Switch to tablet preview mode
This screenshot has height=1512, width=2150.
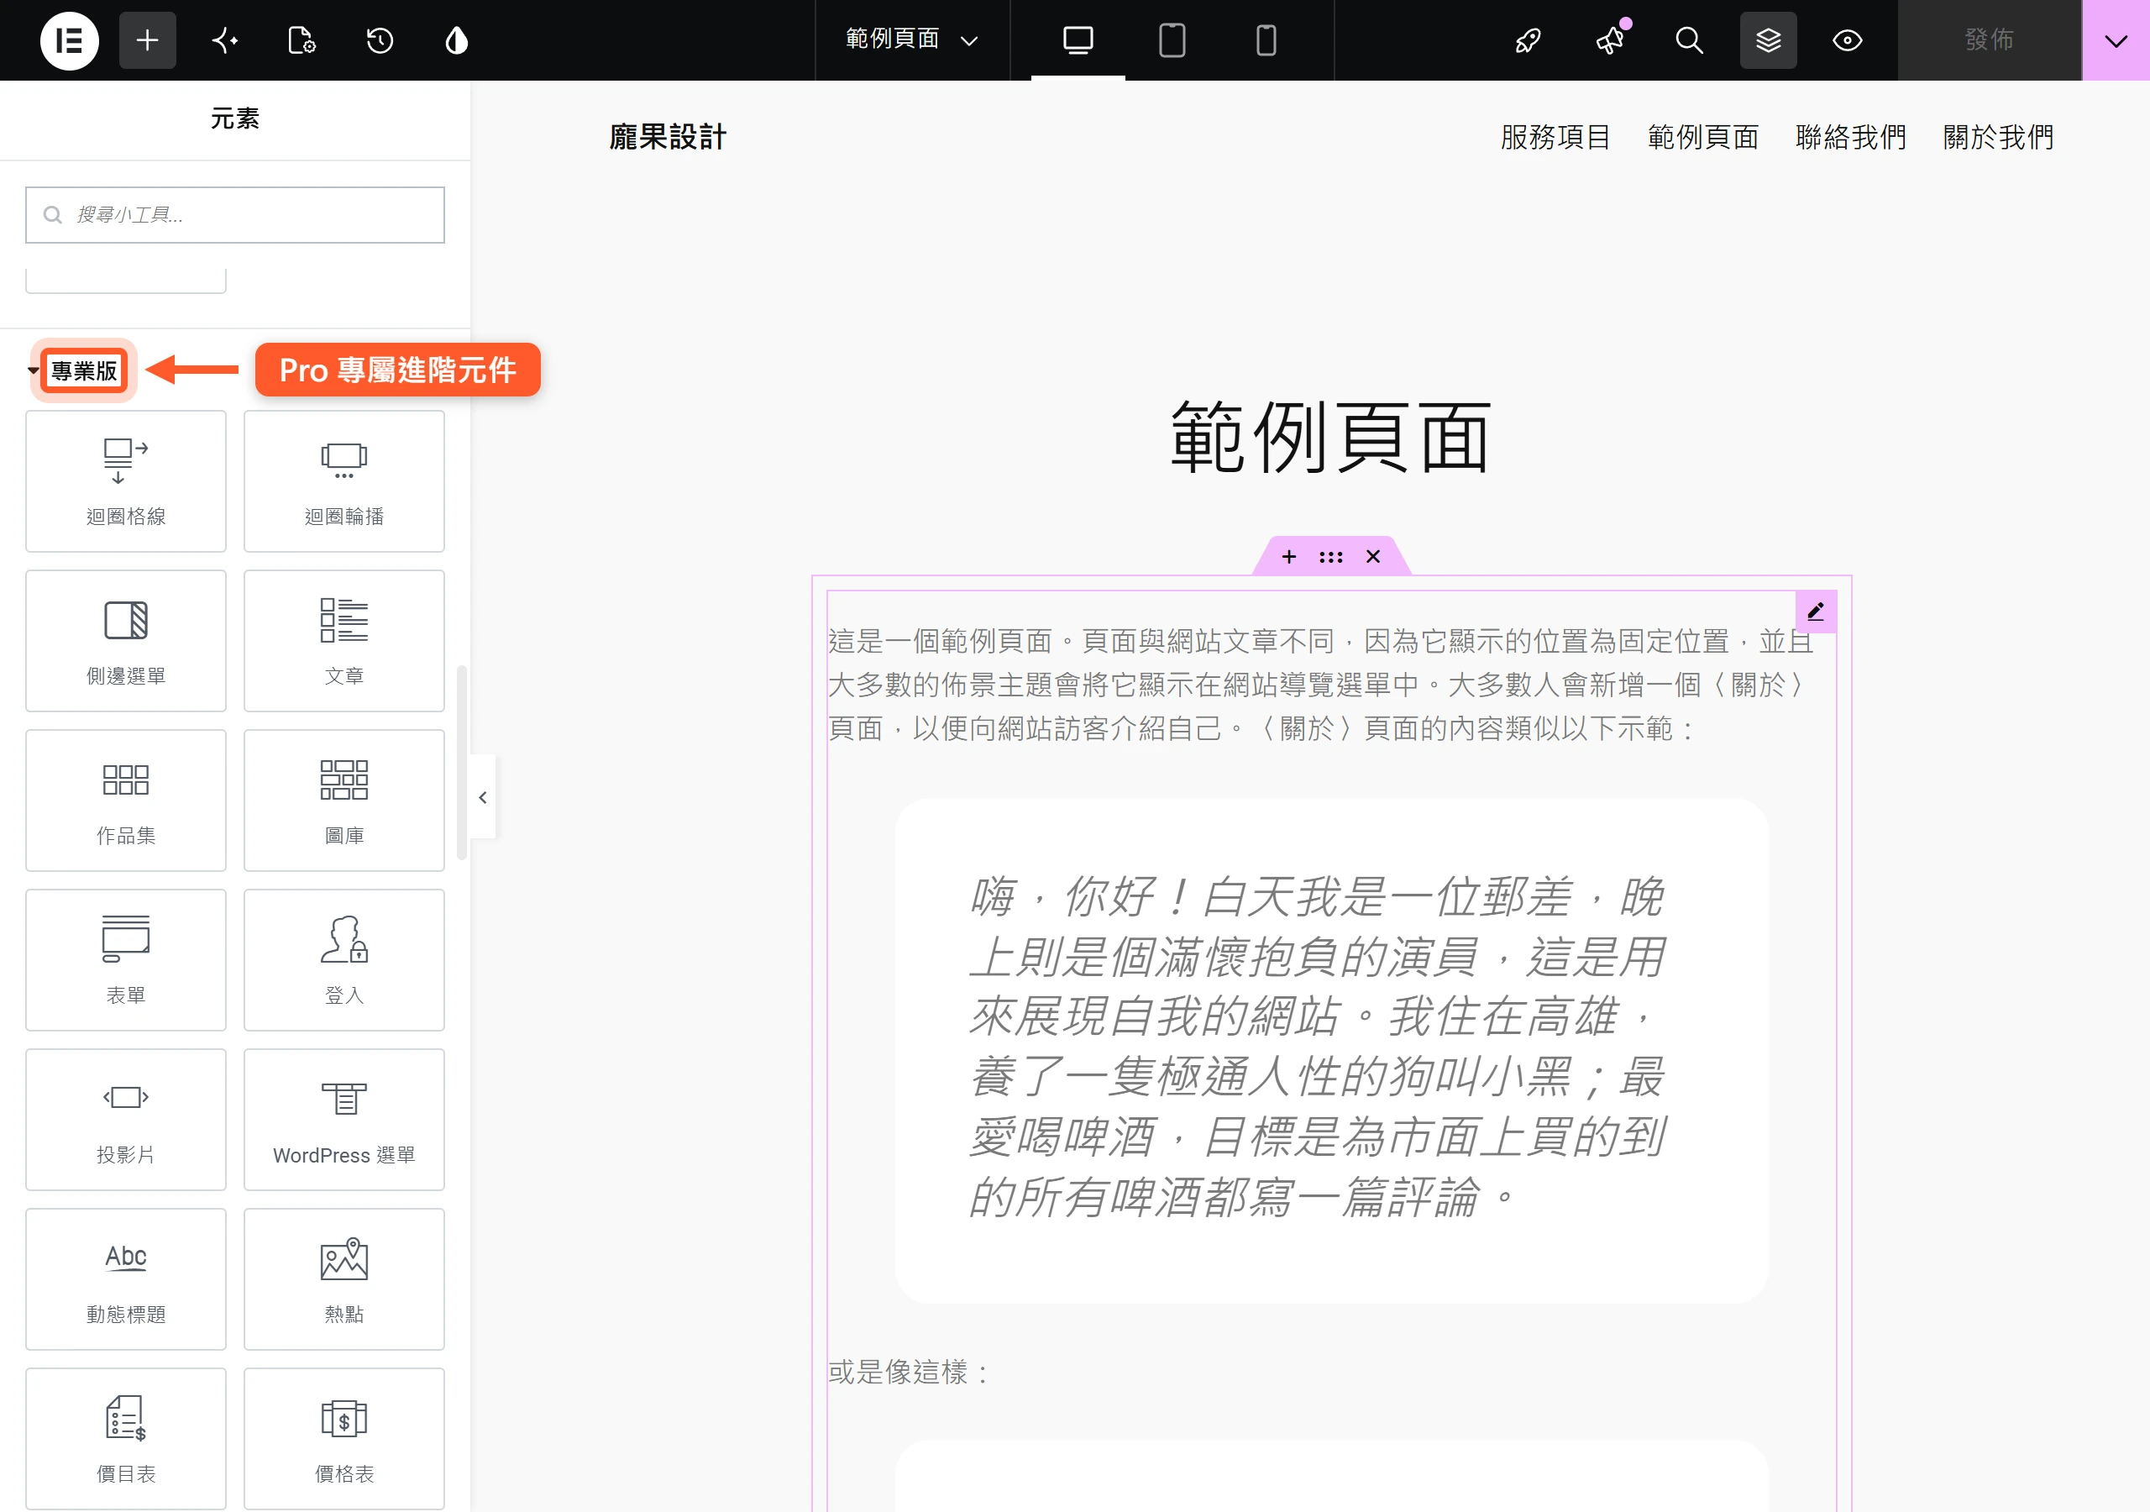coord(1172,40)
